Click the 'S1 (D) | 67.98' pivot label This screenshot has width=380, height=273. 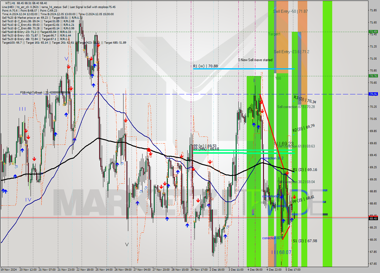[x=305, y=241]
